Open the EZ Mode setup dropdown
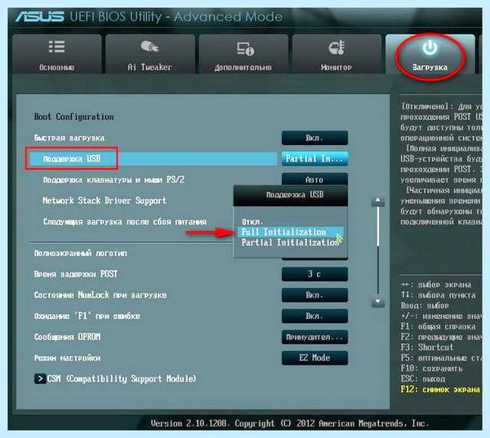The width and height of the screenshot is (490, 438). tap(314, 358)
